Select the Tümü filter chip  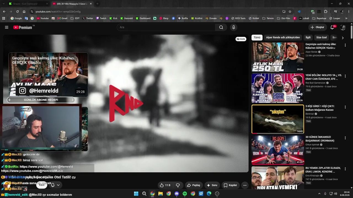(x=257, y=37)
